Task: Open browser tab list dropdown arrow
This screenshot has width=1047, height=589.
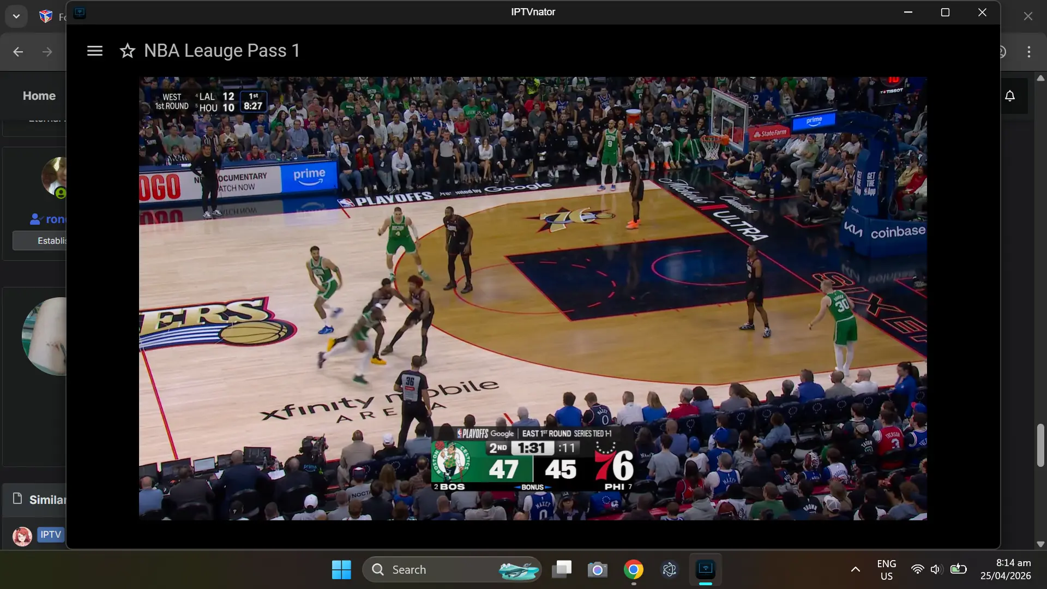Action: point(16,16)
